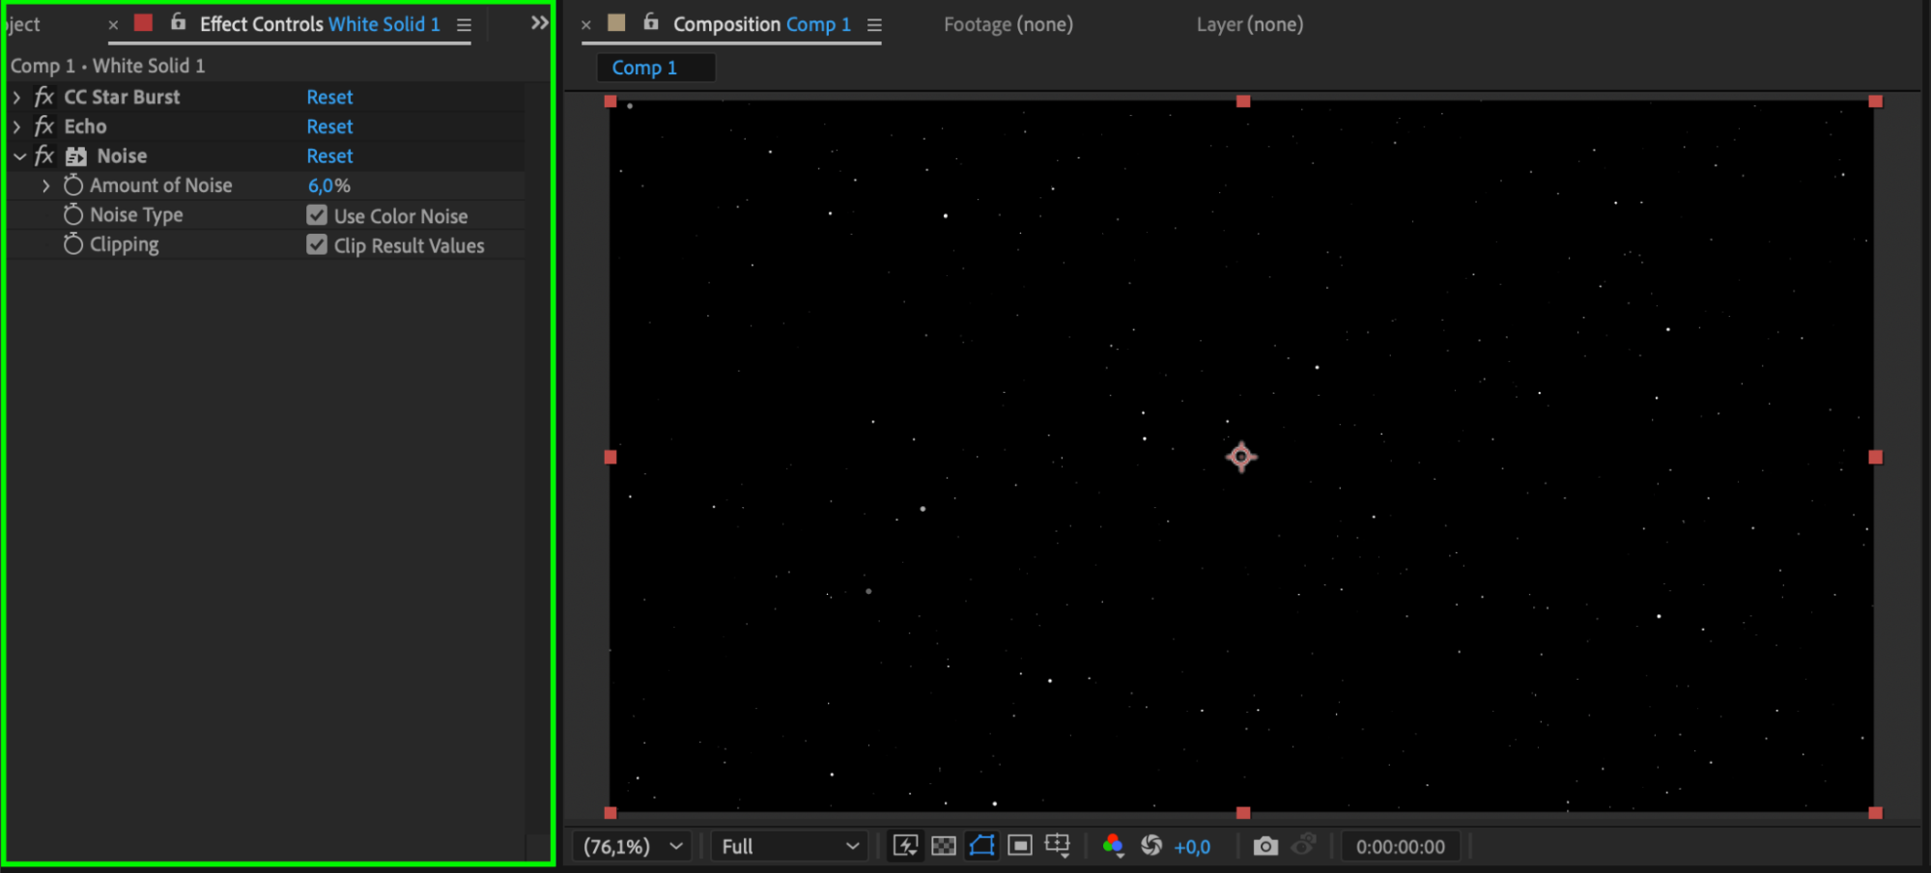Reset the Noise effect
Image resolution: width=1931 pixels, height=873 pixels.
coord(329,156)
